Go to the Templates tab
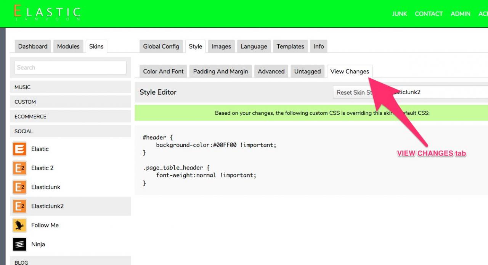The height and width of the screenshot is (265, 488). (290, 46)
